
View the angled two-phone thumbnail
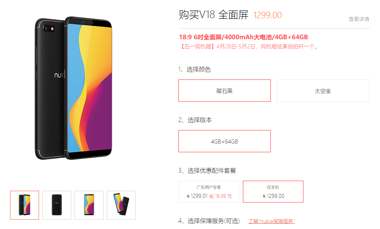click(121, 205)
